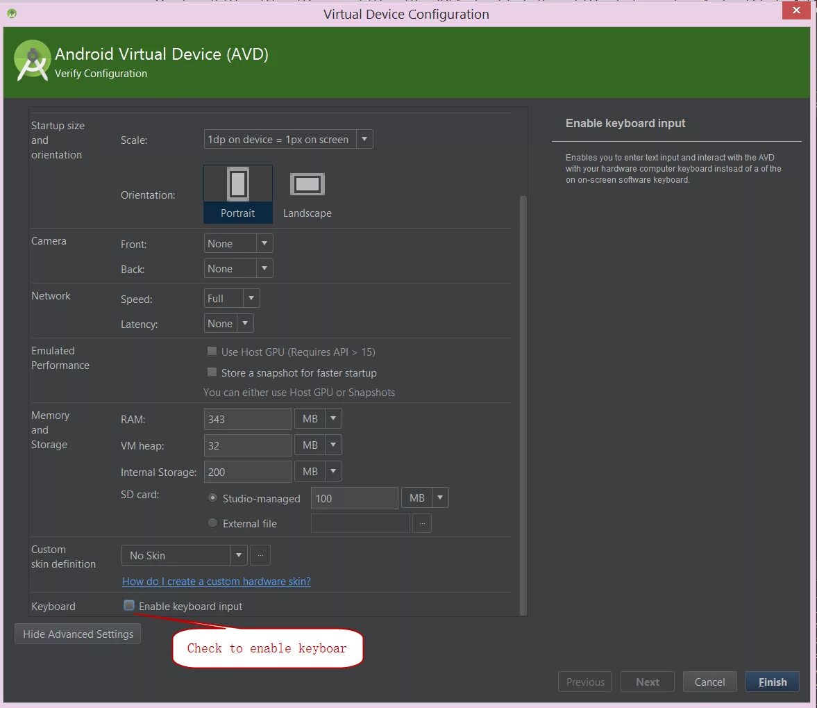Click the Cancel button
This screenshot has height=708, width=817.
click(709, 682)
